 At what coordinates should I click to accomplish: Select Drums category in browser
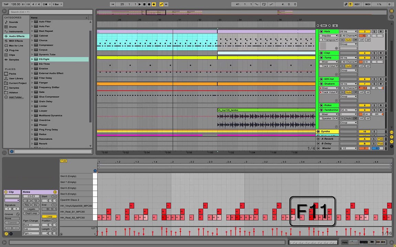[13, 27]
